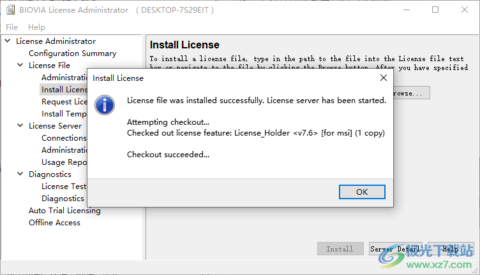
Task: Select License Test under Diagnostics
Action: pyautogui.click(x=64, y=186)
